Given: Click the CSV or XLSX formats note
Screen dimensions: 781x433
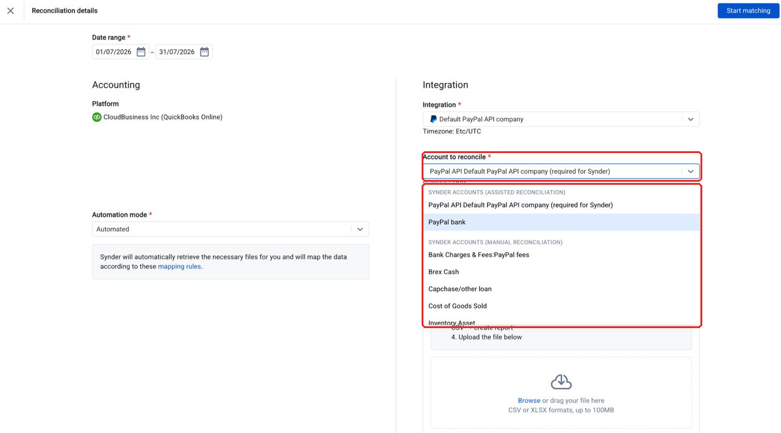Looking at the screenshot, I should pyautogui.click(x=561, y=410).
